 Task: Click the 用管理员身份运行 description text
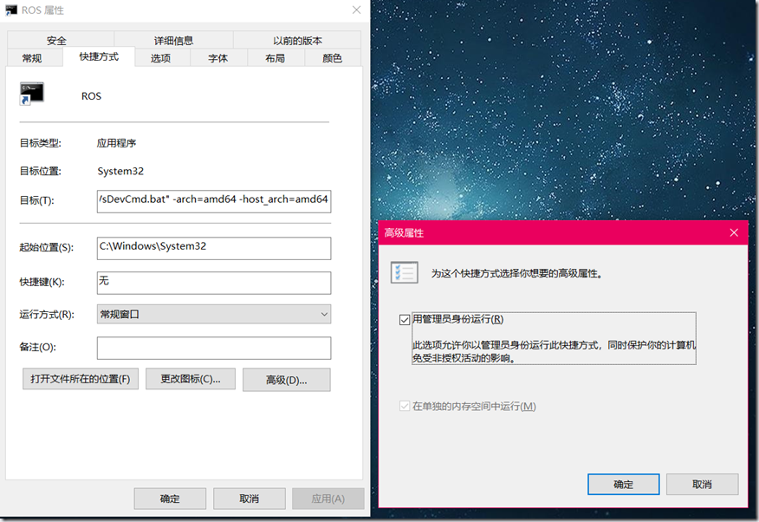point(554,351)
